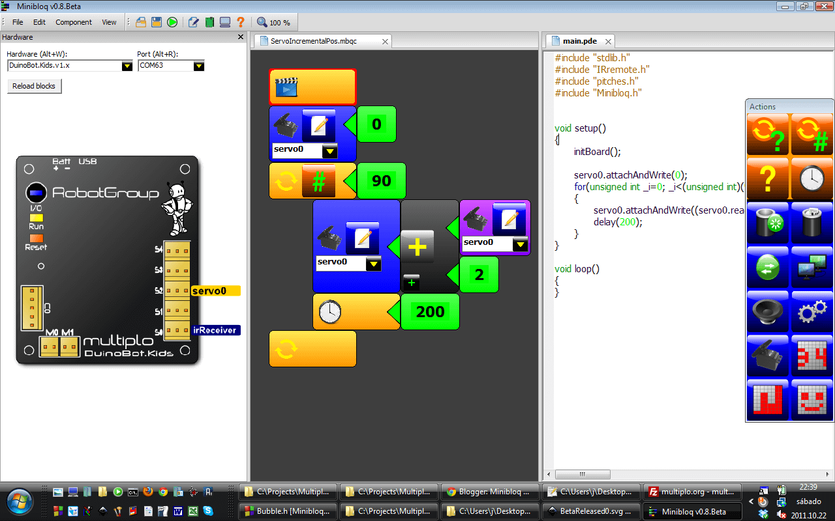835x521 pixels.
Task: Click the Reset button on the board
Action: pyautogui.click(x=37, y=238)
